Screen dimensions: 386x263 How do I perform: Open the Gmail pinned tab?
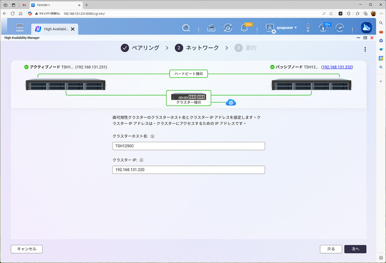click(x=25, y=5)
